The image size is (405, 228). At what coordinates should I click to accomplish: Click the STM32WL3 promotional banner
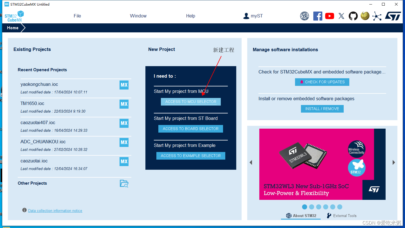pyautogui.click(x=322, y=164)
